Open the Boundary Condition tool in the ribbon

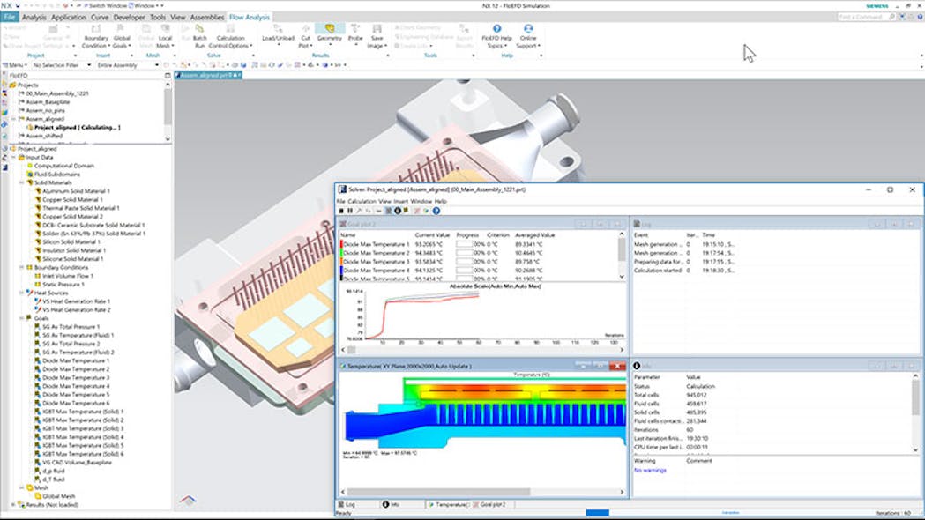pyautogui.click(x=96, y=36)
